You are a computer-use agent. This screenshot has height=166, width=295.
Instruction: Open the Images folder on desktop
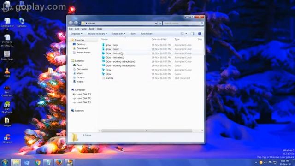click(x=7, y=122)
